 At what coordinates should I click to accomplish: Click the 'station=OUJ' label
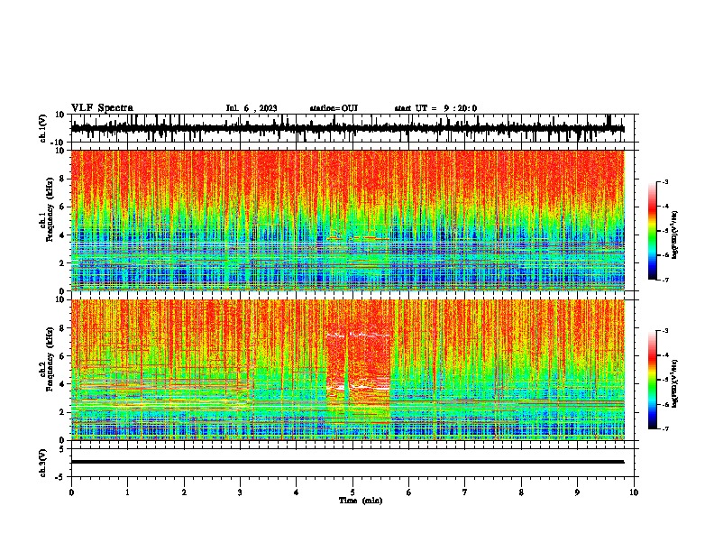point(334,108)
